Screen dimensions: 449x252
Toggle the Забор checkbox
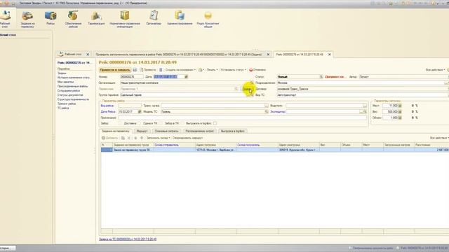click(120, 123)
